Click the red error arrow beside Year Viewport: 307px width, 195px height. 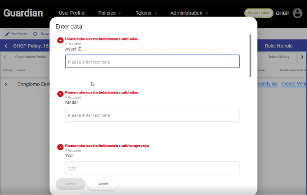point(60,147)
